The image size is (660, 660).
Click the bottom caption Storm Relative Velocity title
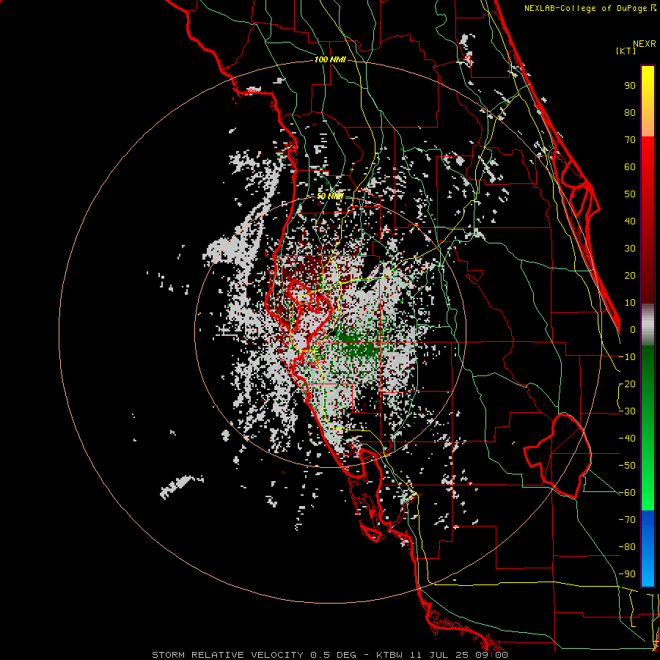[x=329, y=655]
